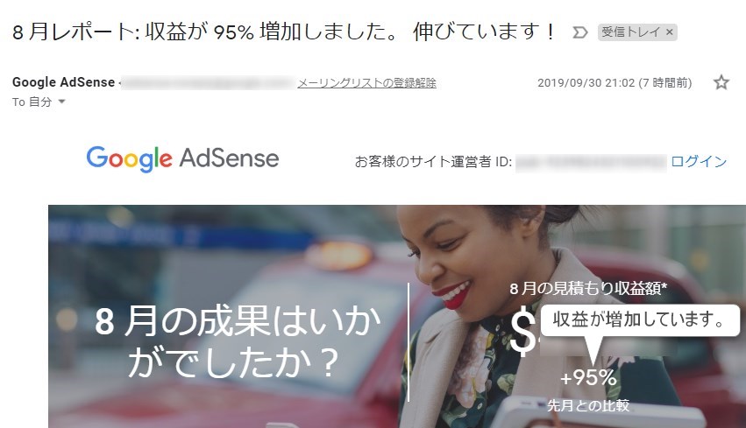Click the blurred site publisher ID
This screenshot has width=746, height=428.
click(x=591, y=162)
